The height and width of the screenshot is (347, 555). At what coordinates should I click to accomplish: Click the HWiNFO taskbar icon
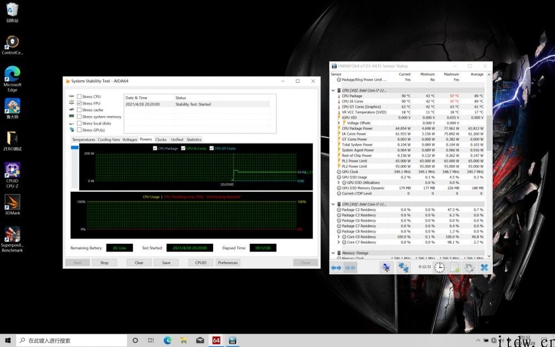click(233, 340)
